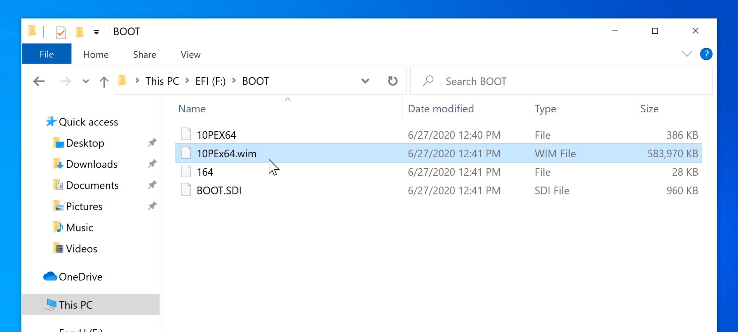Viewport: 738px width, 332px height.
Task: Expand the recent locations dropdown
Action: pyautogui.click(x=86, y=81)
